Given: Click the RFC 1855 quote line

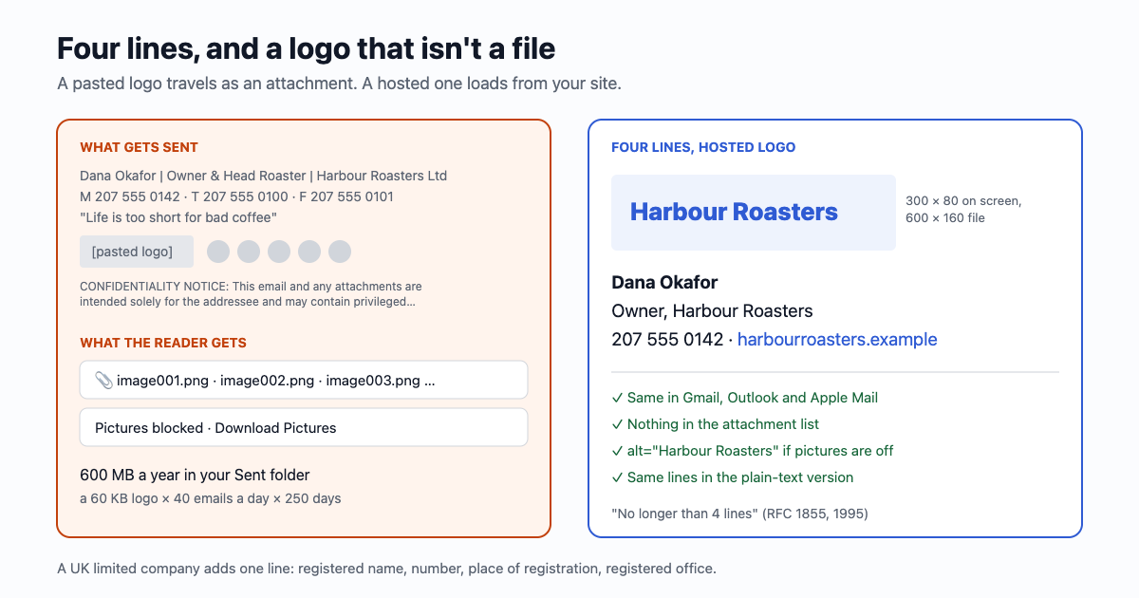Looking at the screenshot, I should tap(740, 514).
